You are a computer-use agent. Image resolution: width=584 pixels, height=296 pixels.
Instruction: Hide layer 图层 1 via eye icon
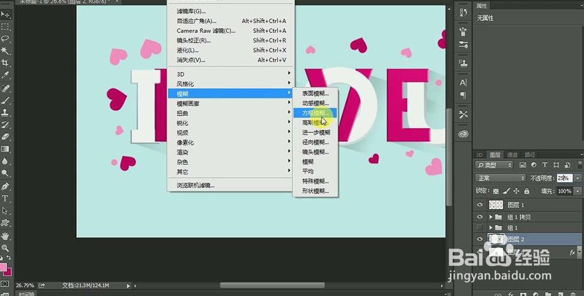coord(480,204)
